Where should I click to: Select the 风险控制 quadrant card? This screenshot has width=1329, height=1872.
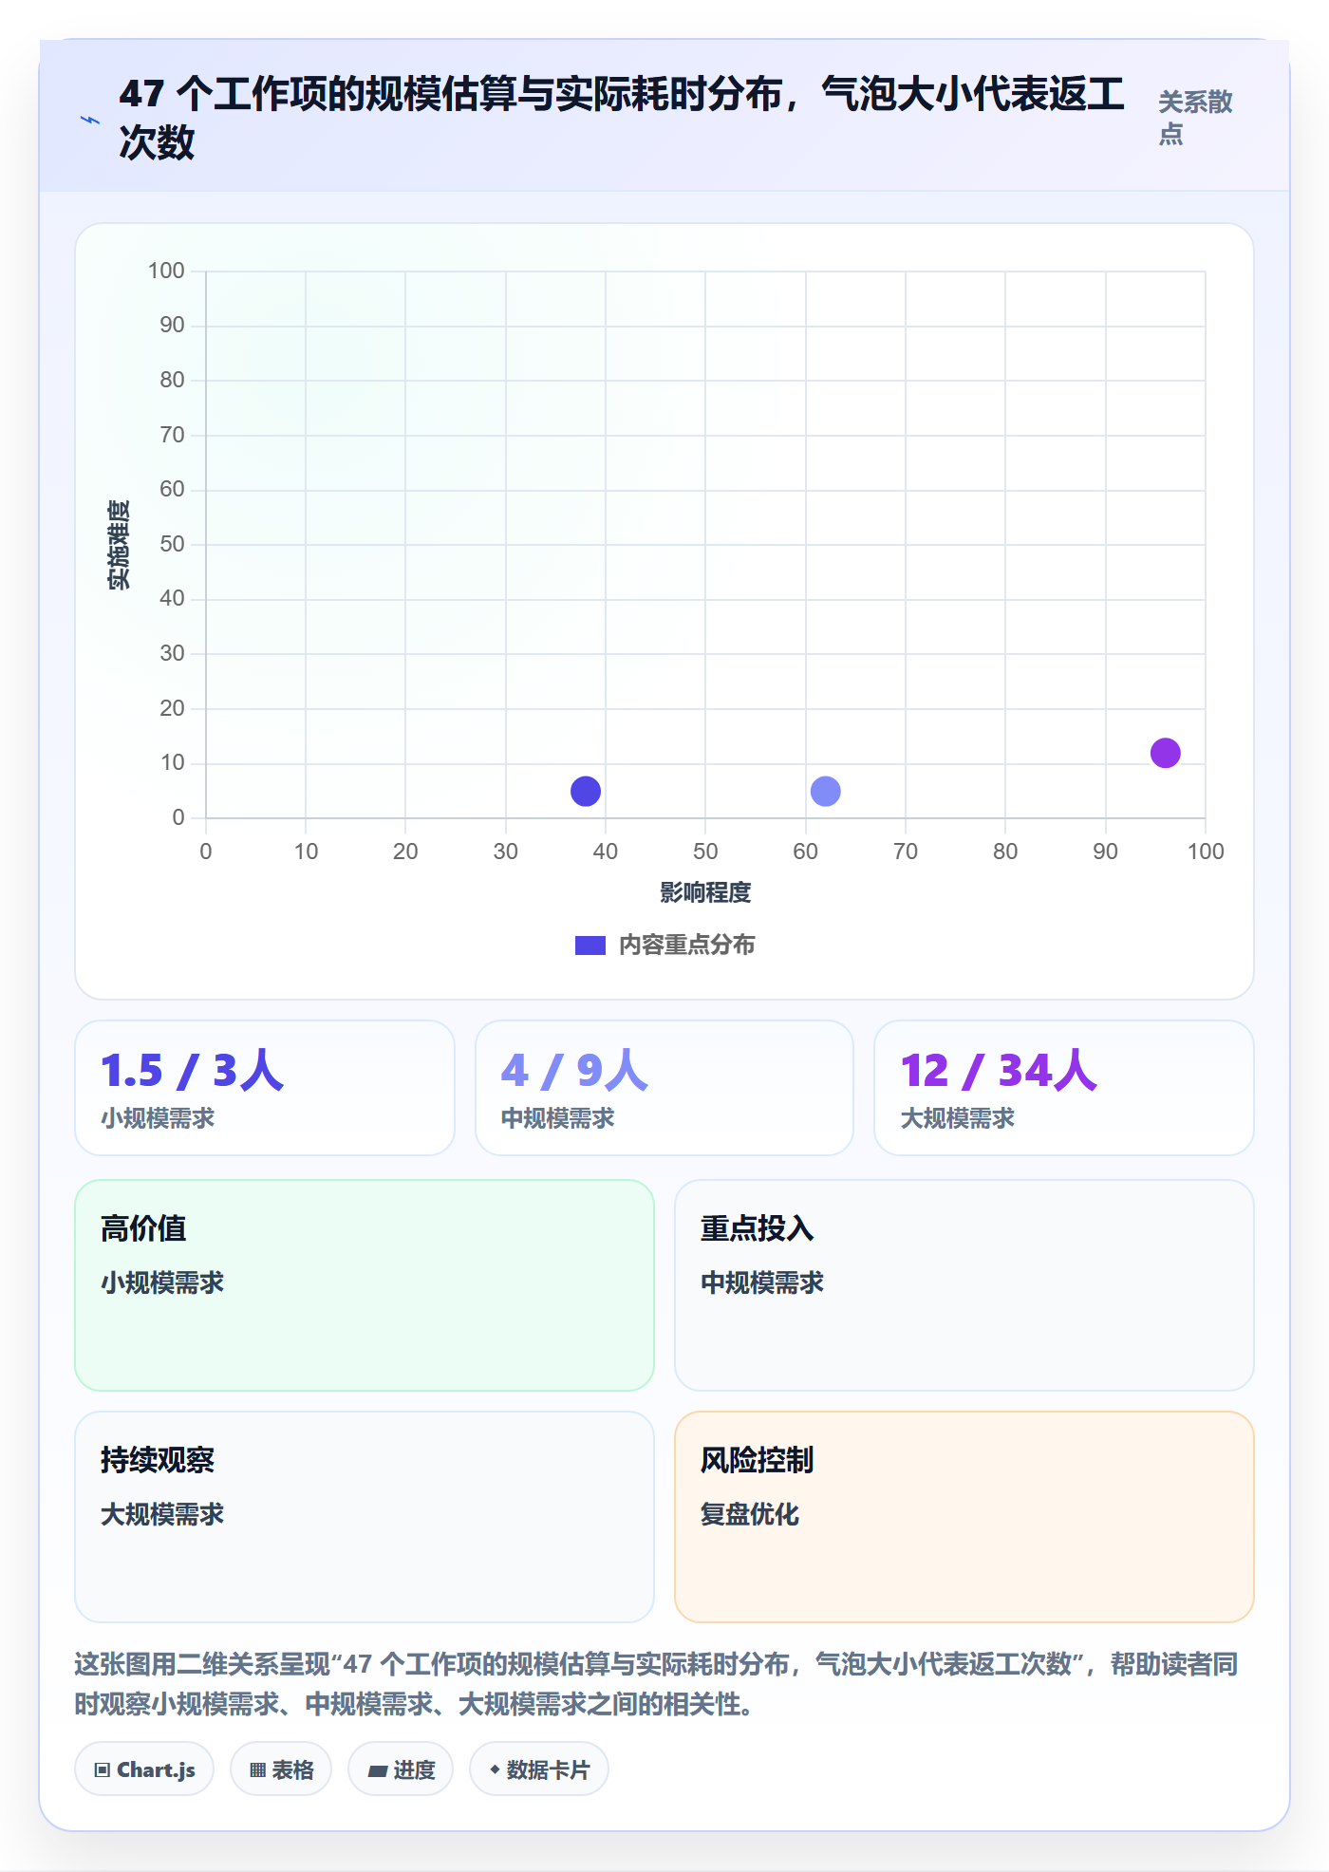pyautogui.click(x=964, y=1517)
